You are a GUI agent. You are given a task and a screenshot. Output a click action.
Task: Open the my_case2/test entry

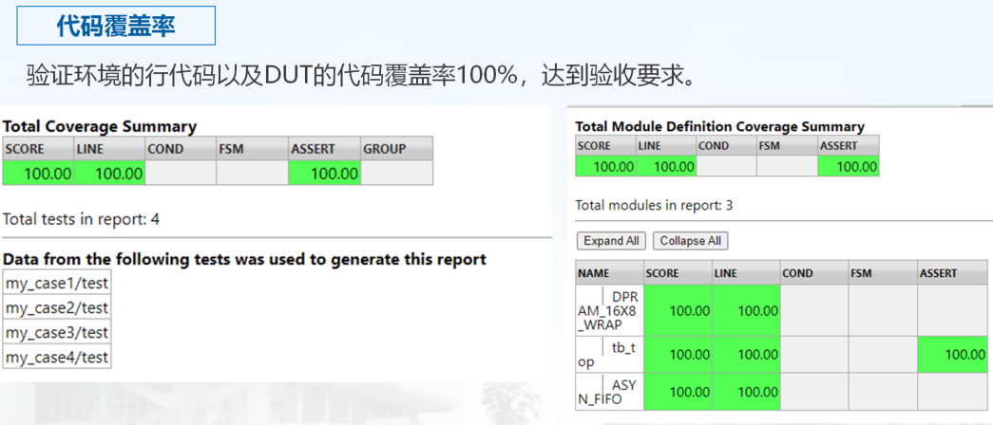pos(56,307)
